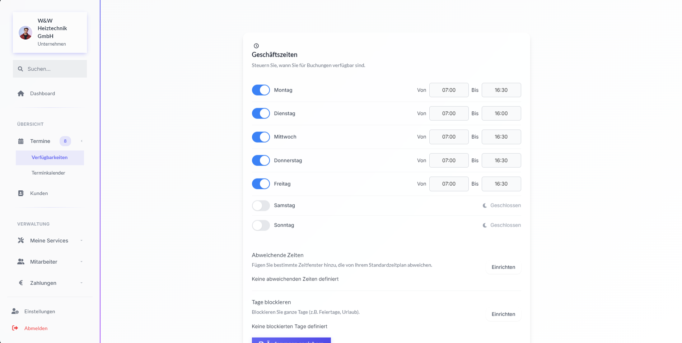The width and height of the screenshot is (682, 343).
Task: Click Einrichten for Tage blockieren
Action: pos(503,314)
